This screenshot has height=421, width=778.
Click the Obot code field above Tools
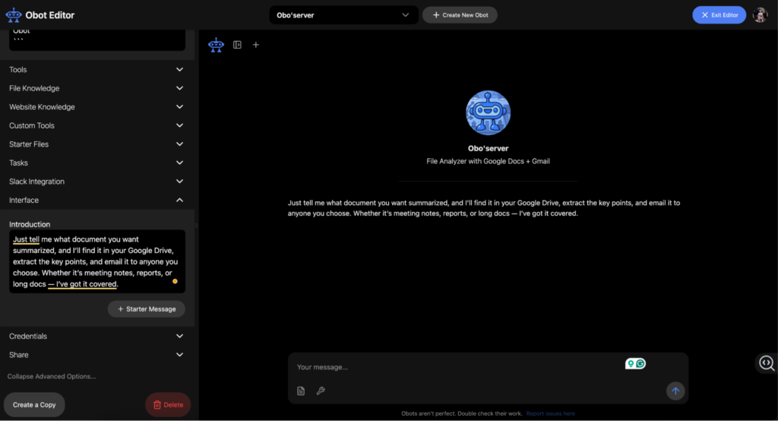click(96, 40)
